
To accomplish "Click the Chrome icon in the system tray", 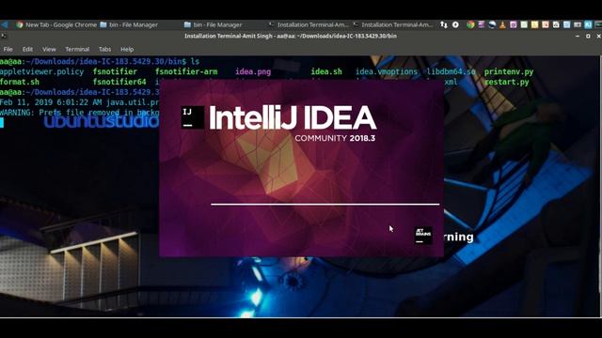I will coord(470,24).
